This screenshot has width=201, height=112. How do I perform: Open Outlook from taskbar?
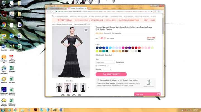[48, 110]
